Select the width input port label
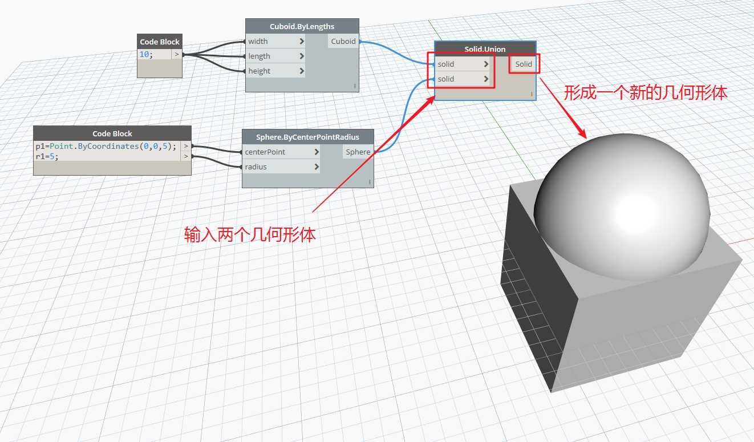Image resolution: width=754 pixels, height=442 pixels. coord(258,42)
